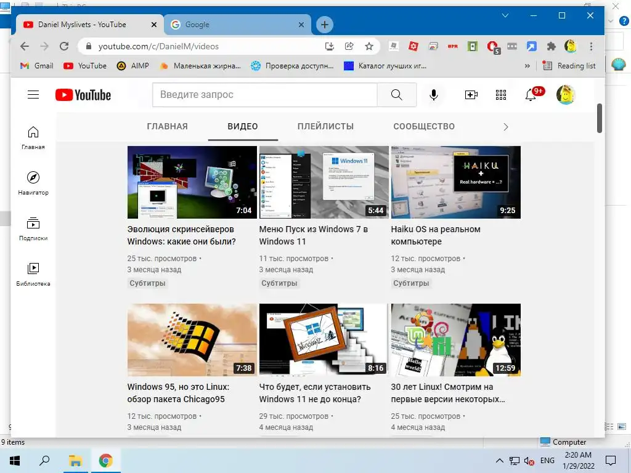The height and width of the screenshot is (473, 631).
Task: Open the Gmail bookmark
Action: point(36,66)
